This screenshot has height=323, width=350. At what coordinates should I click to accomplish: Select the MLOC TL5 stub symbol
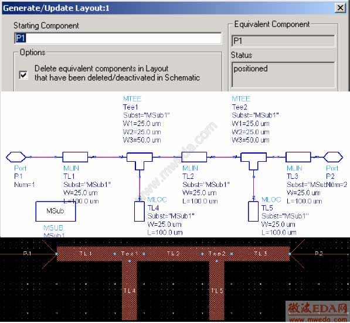[x=253, y=211]
